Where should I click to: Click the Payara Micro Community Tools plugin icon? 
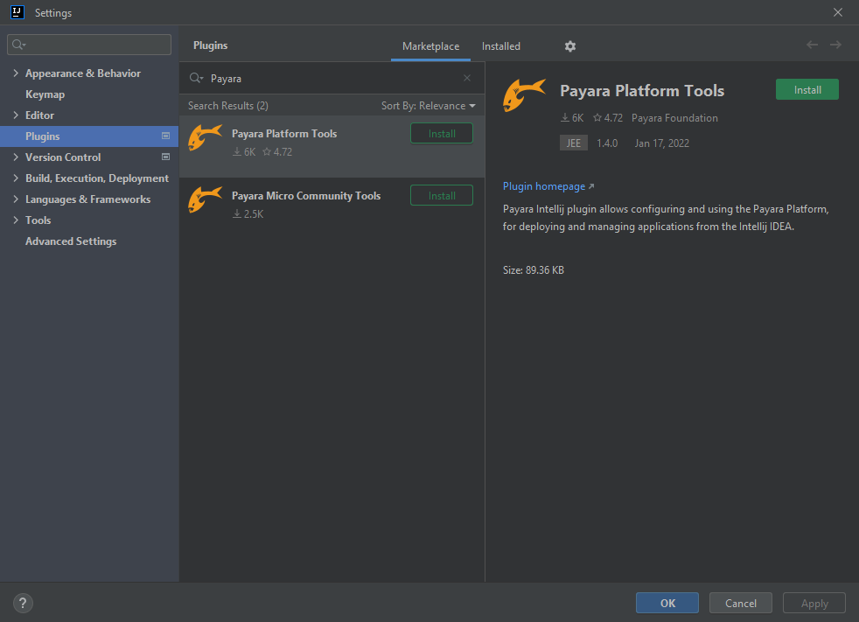204,199
